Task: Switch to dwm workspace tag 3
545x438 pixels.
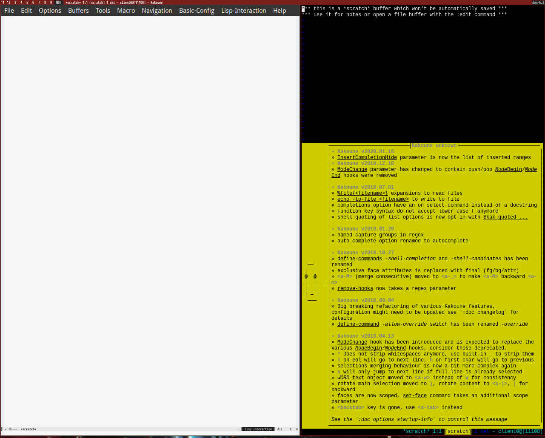Action: (x=15, y=3)
